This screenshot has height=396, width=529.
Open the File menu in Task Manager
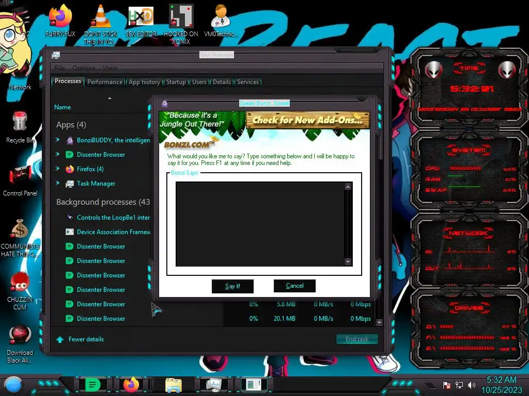click(60, 68)
